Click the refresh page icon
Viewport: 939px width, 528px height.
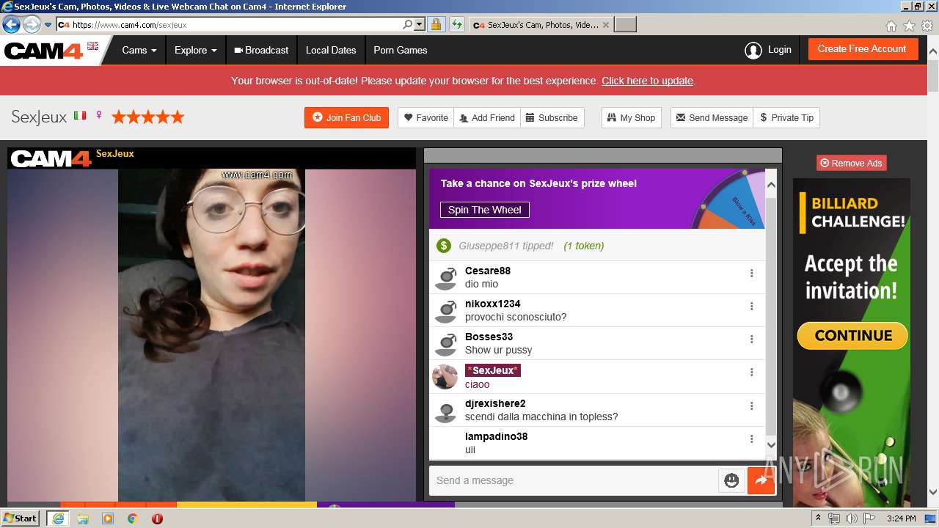456,24
